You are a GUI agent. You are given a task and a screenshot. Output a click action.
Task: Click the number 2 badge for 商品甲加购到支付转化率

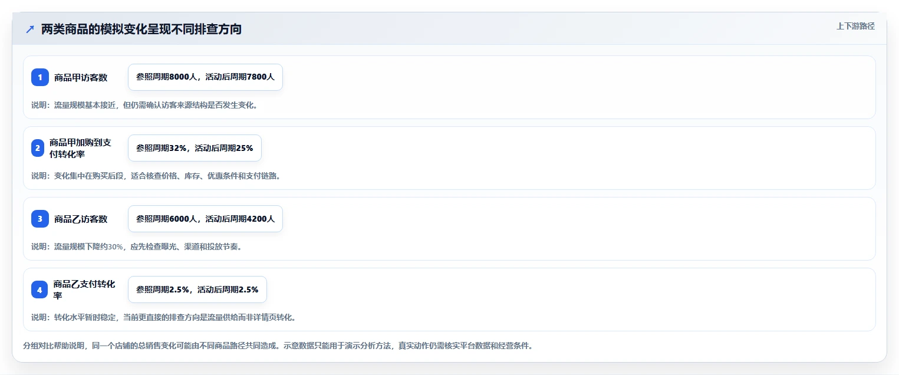38,148
